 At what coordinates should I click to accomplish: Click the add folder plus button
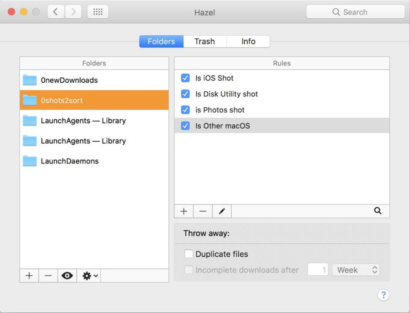coord(29,276)
